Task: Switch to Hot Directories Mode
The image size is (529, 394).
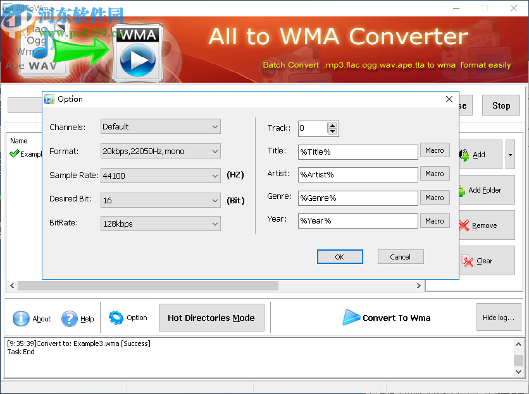Action: coord(211,318)
